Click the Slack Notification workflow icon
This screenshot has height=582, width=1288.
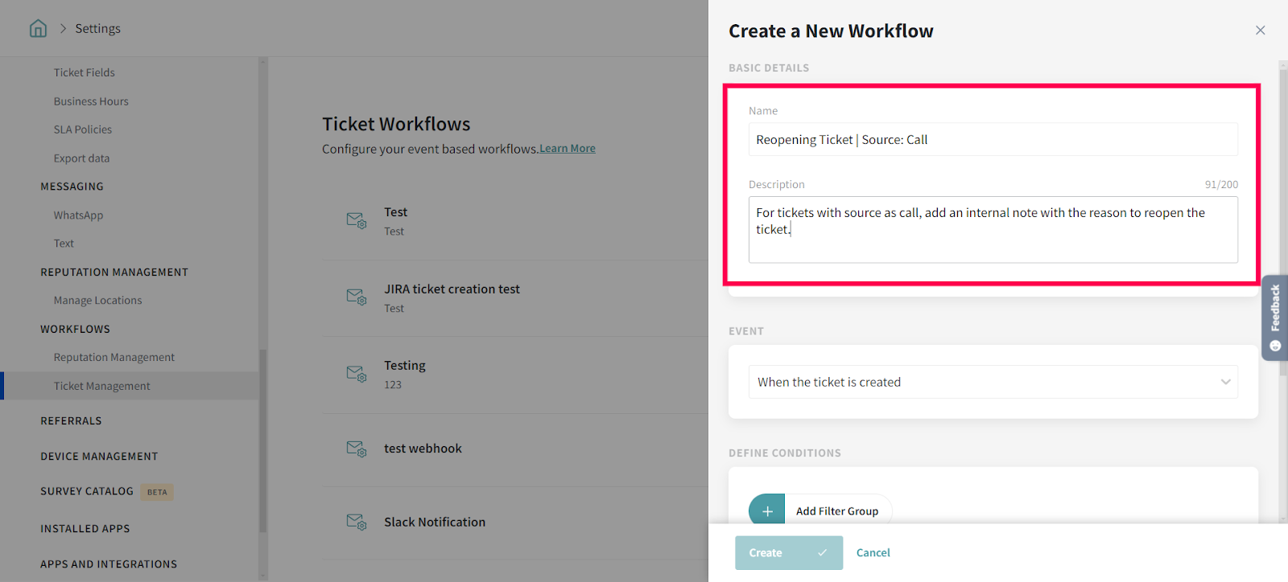pos(356,522)
